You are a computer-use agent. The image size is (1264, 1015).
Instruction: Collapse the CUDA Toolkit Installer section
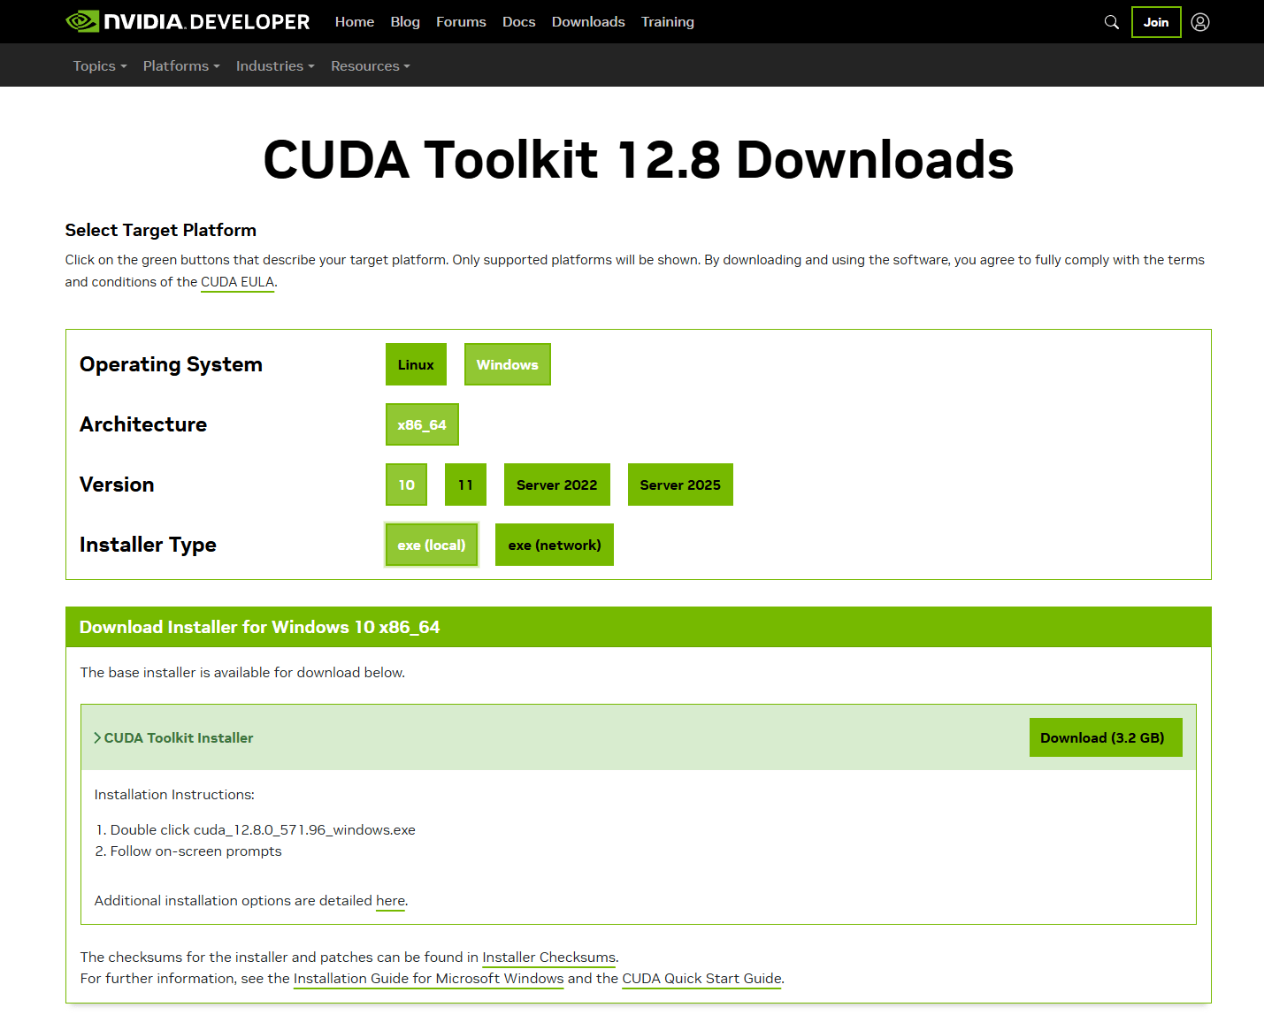pos(174,737)
